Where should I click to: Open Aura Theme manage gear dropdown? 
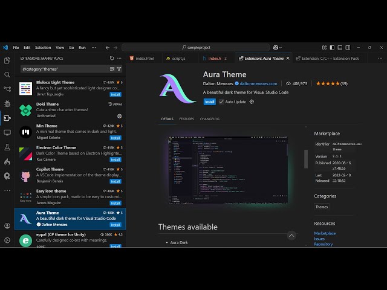point(252,101)
